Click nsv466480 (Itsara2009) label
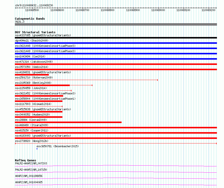Viewport: 224px width, 188px height. pos(32,125)
